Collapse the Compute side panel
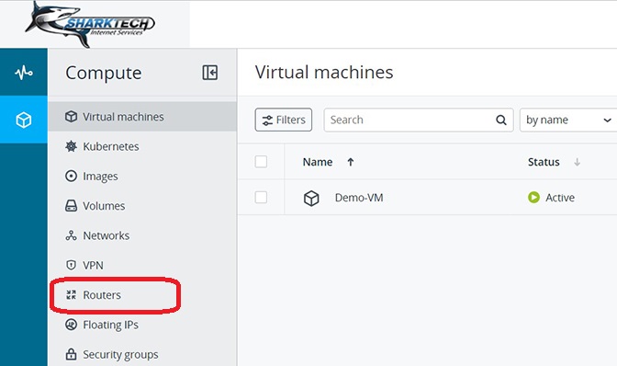 [209, 73]
